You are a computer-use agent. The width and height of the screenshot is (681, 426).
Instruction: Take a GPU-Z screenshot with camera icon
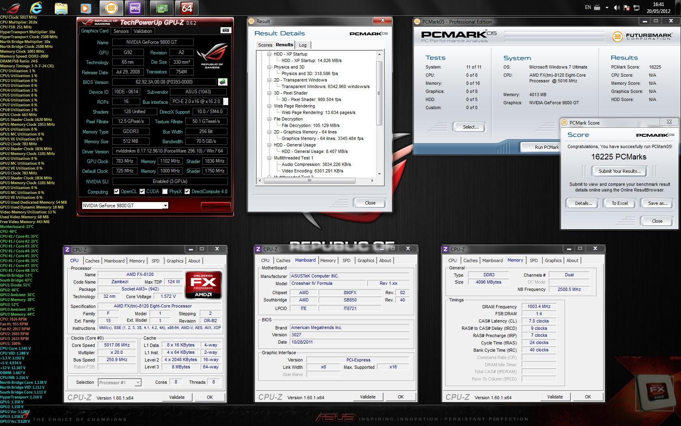point(226,30)
